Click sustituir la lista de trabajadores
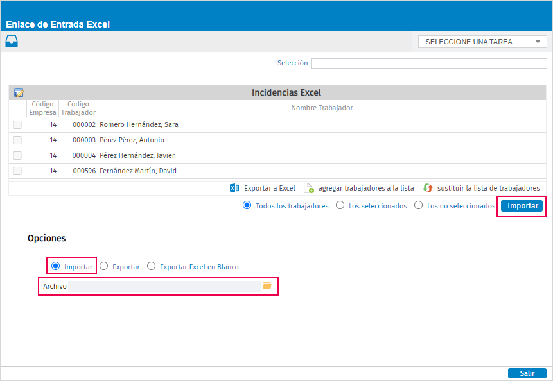Screen dimensions: 553x381 (489, 188)
